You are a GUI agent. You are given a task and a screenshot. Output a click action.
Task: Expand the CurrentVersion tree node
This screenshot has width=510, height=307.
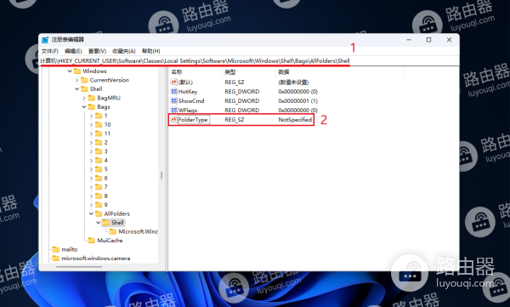coord(76,80)
